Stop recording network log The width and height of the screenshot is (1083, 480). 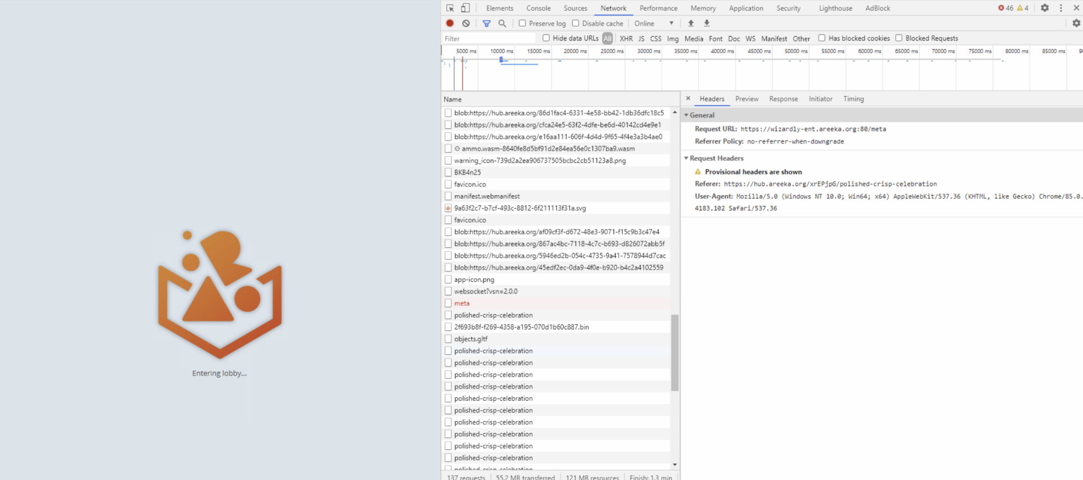point(450,23)
